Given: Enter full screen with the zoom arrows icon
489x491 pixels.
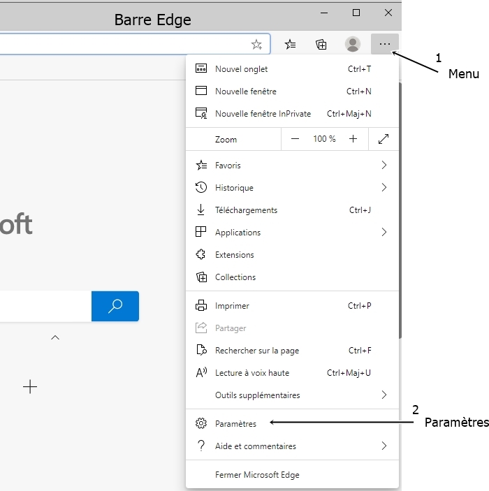Looking at the screenshot, I should click(x=384, y=139).
